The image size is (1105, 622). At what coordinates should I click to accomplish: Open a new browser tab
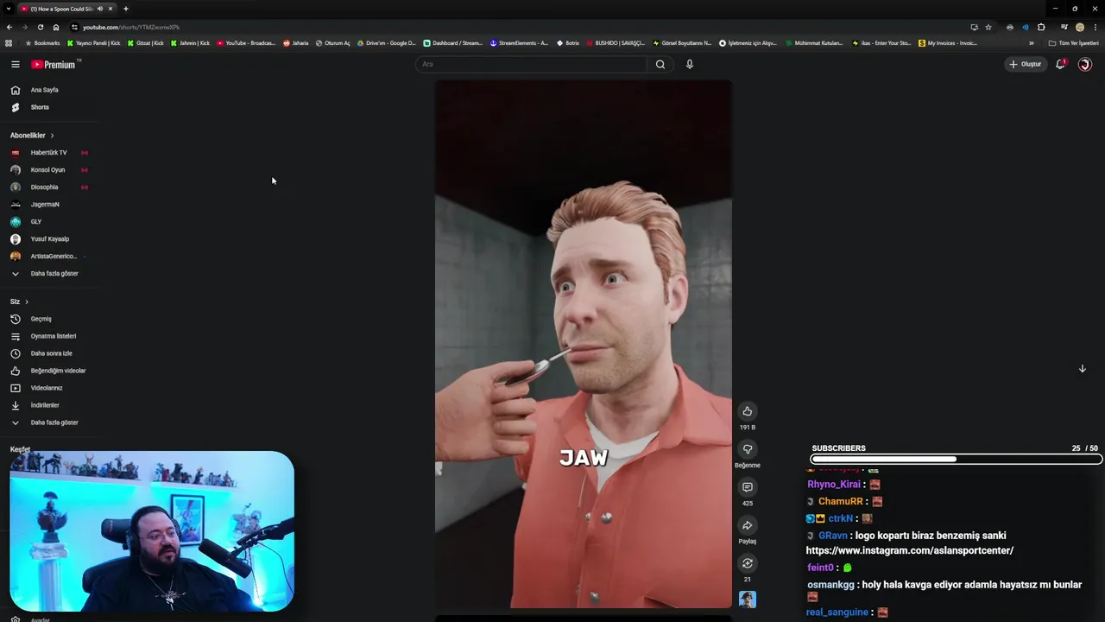point(126,9)
